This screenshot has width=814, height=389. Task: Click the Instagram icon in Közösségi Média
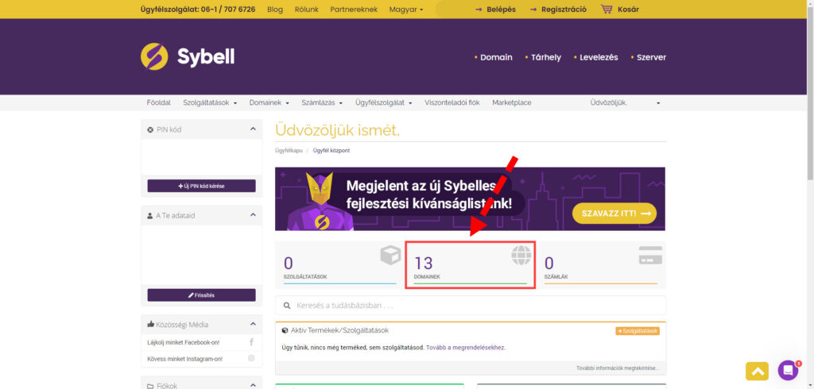pos(252,358)
